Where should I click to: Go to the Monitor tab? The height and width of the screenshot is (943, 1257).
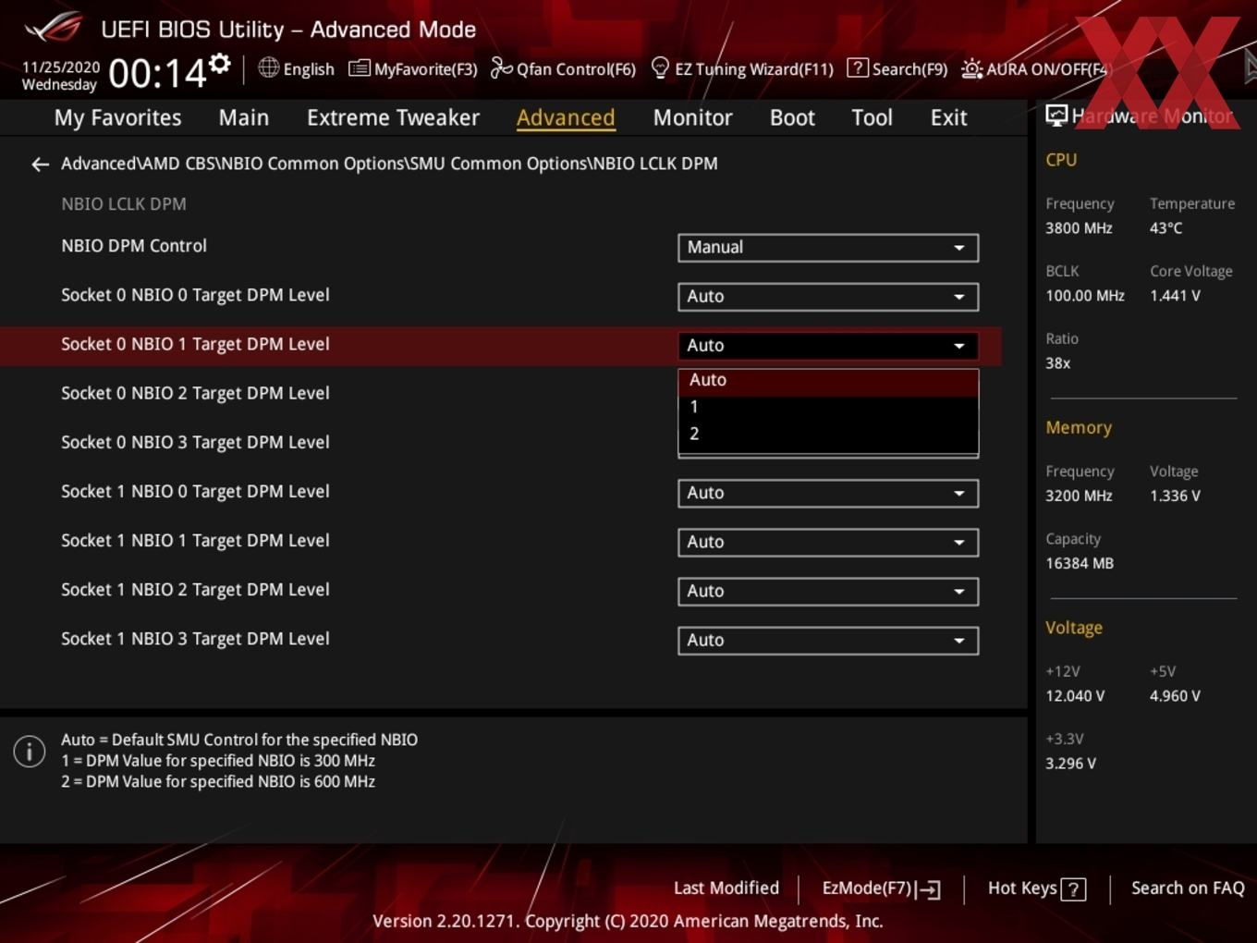692,117
